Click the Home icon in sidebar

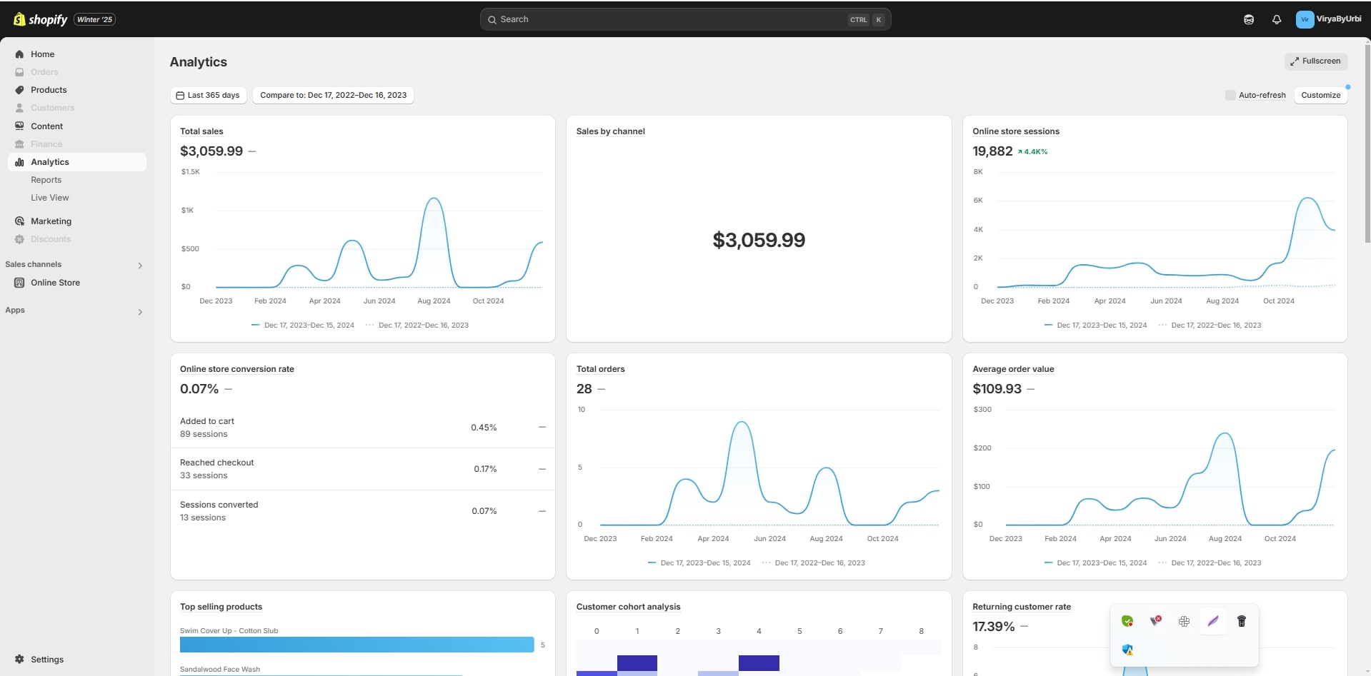point(20,54)
